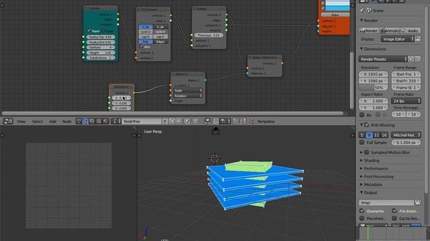The width and height of the screenshot is (430, 241).
Task: Open the Scale dropdown on Matrix In node
Action: 188,90
